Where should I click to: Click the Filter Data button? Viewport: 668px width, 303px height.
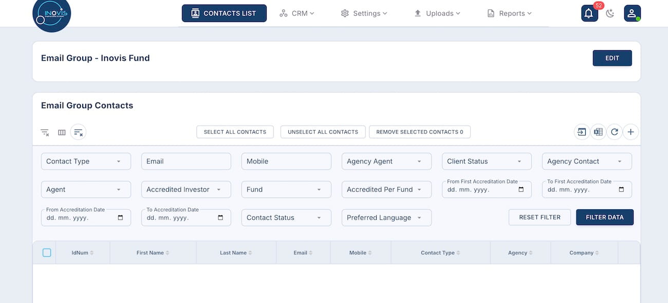pos(604,217)
